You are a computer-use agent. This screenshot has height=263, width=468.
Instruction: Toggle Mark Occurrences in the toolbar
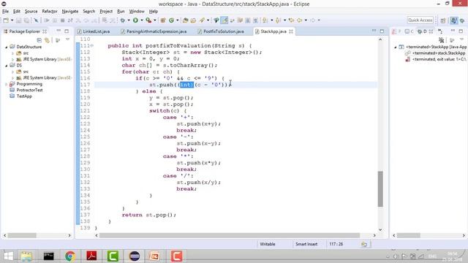pos(224,20)
